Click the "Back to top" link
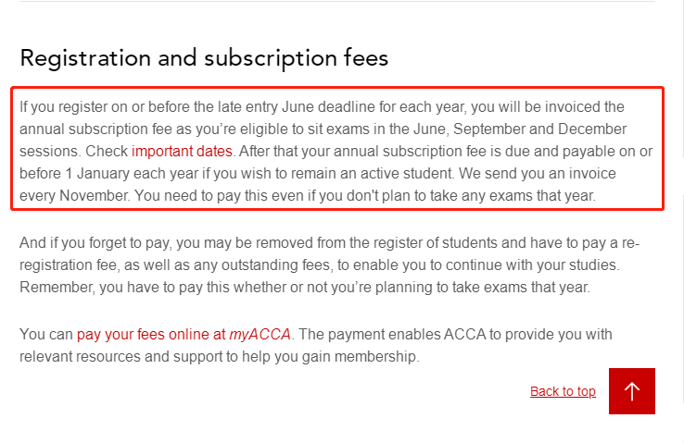Screen dimensions: 684x443 click(563, 391)
